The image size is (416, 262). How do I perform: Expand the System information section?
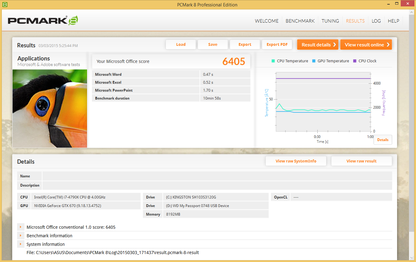pos(20,244)
